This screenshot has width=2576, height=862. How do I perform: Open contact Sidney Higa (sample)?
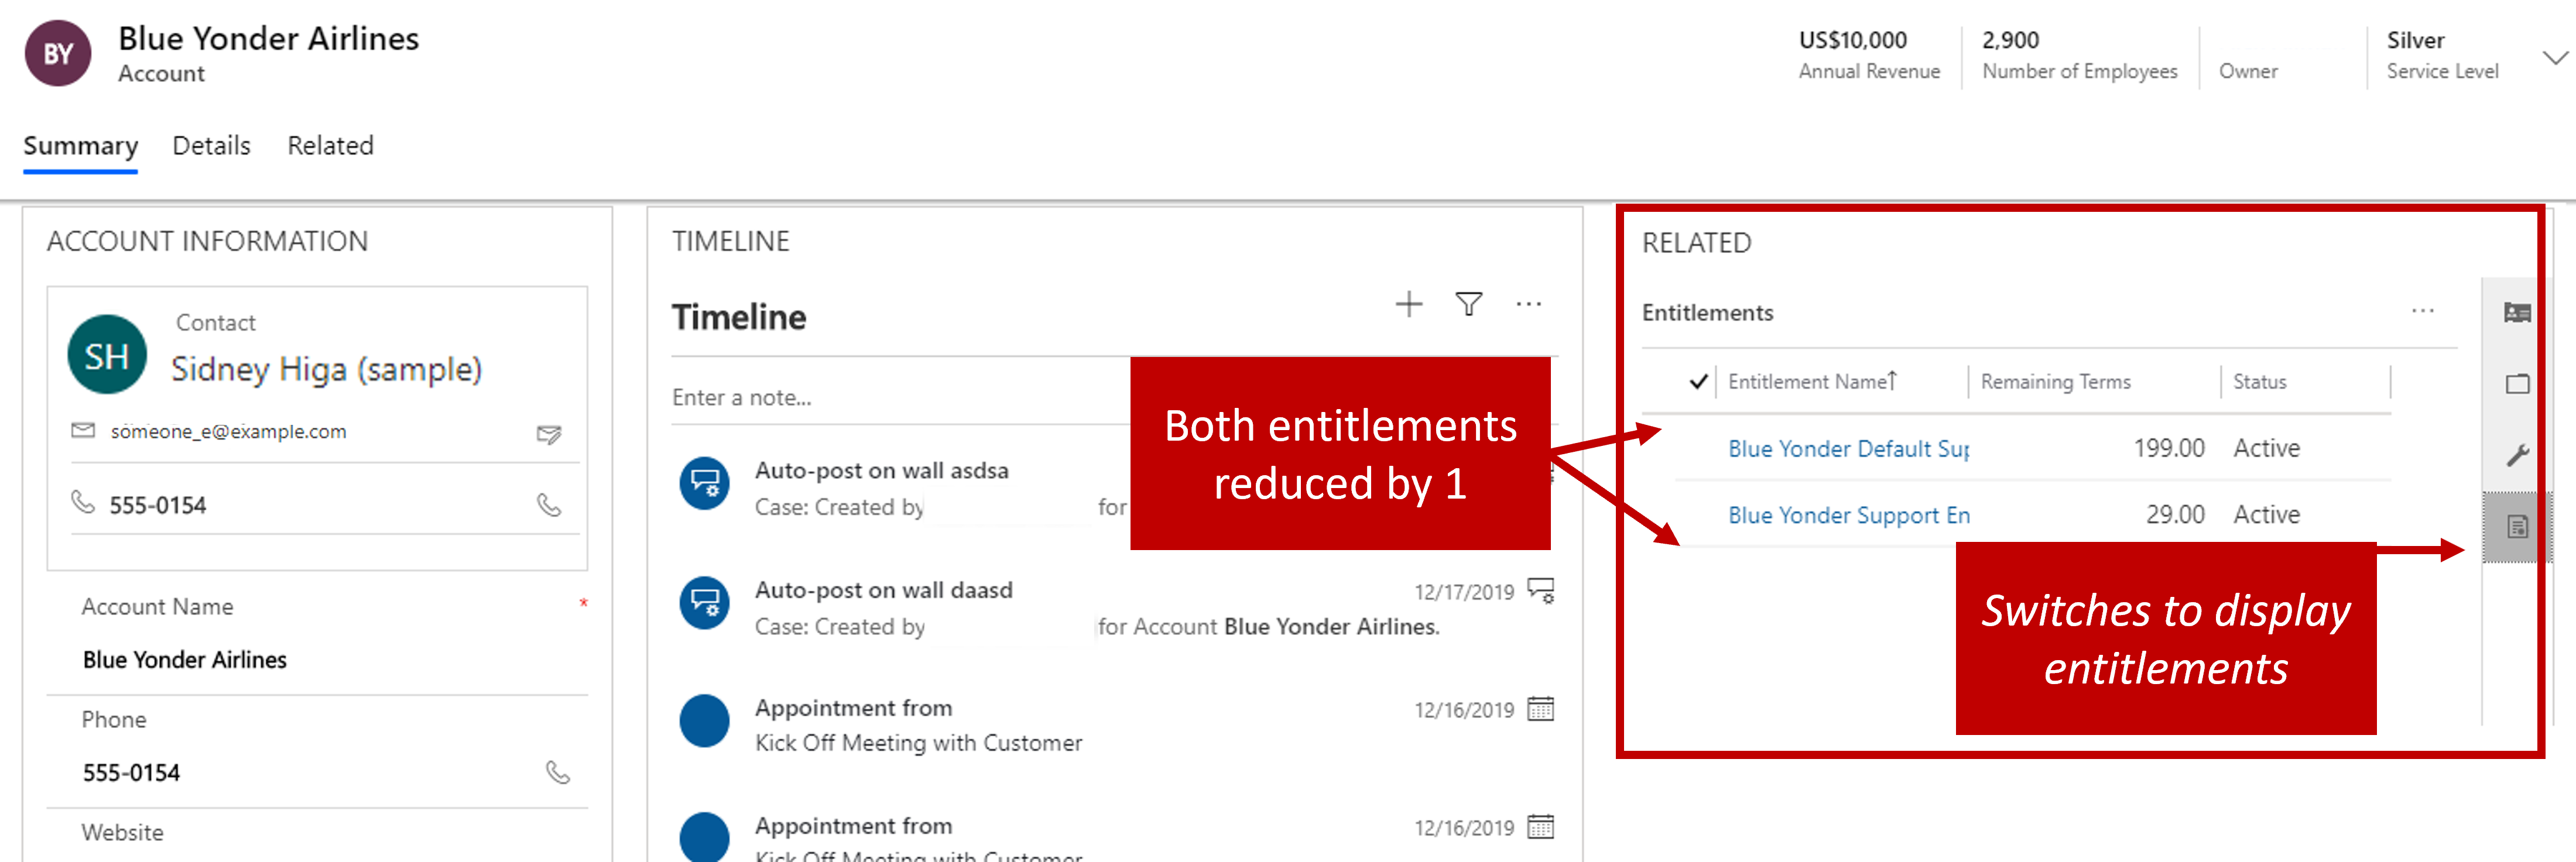point(326,369)
